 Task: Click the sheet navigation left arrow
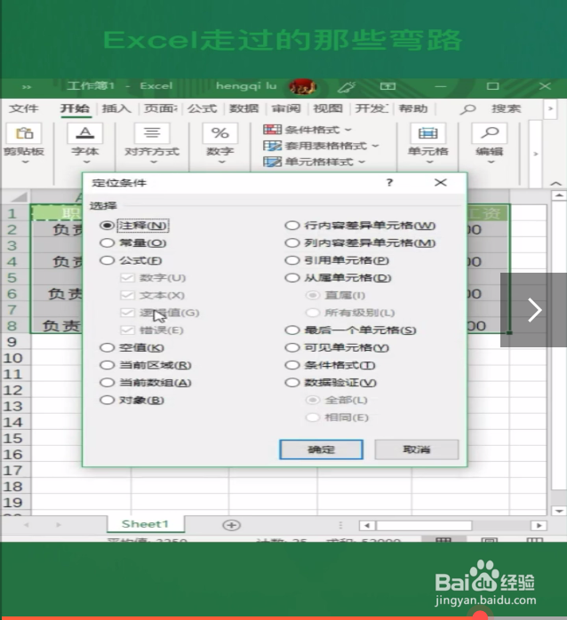click(x=26, y=525)
